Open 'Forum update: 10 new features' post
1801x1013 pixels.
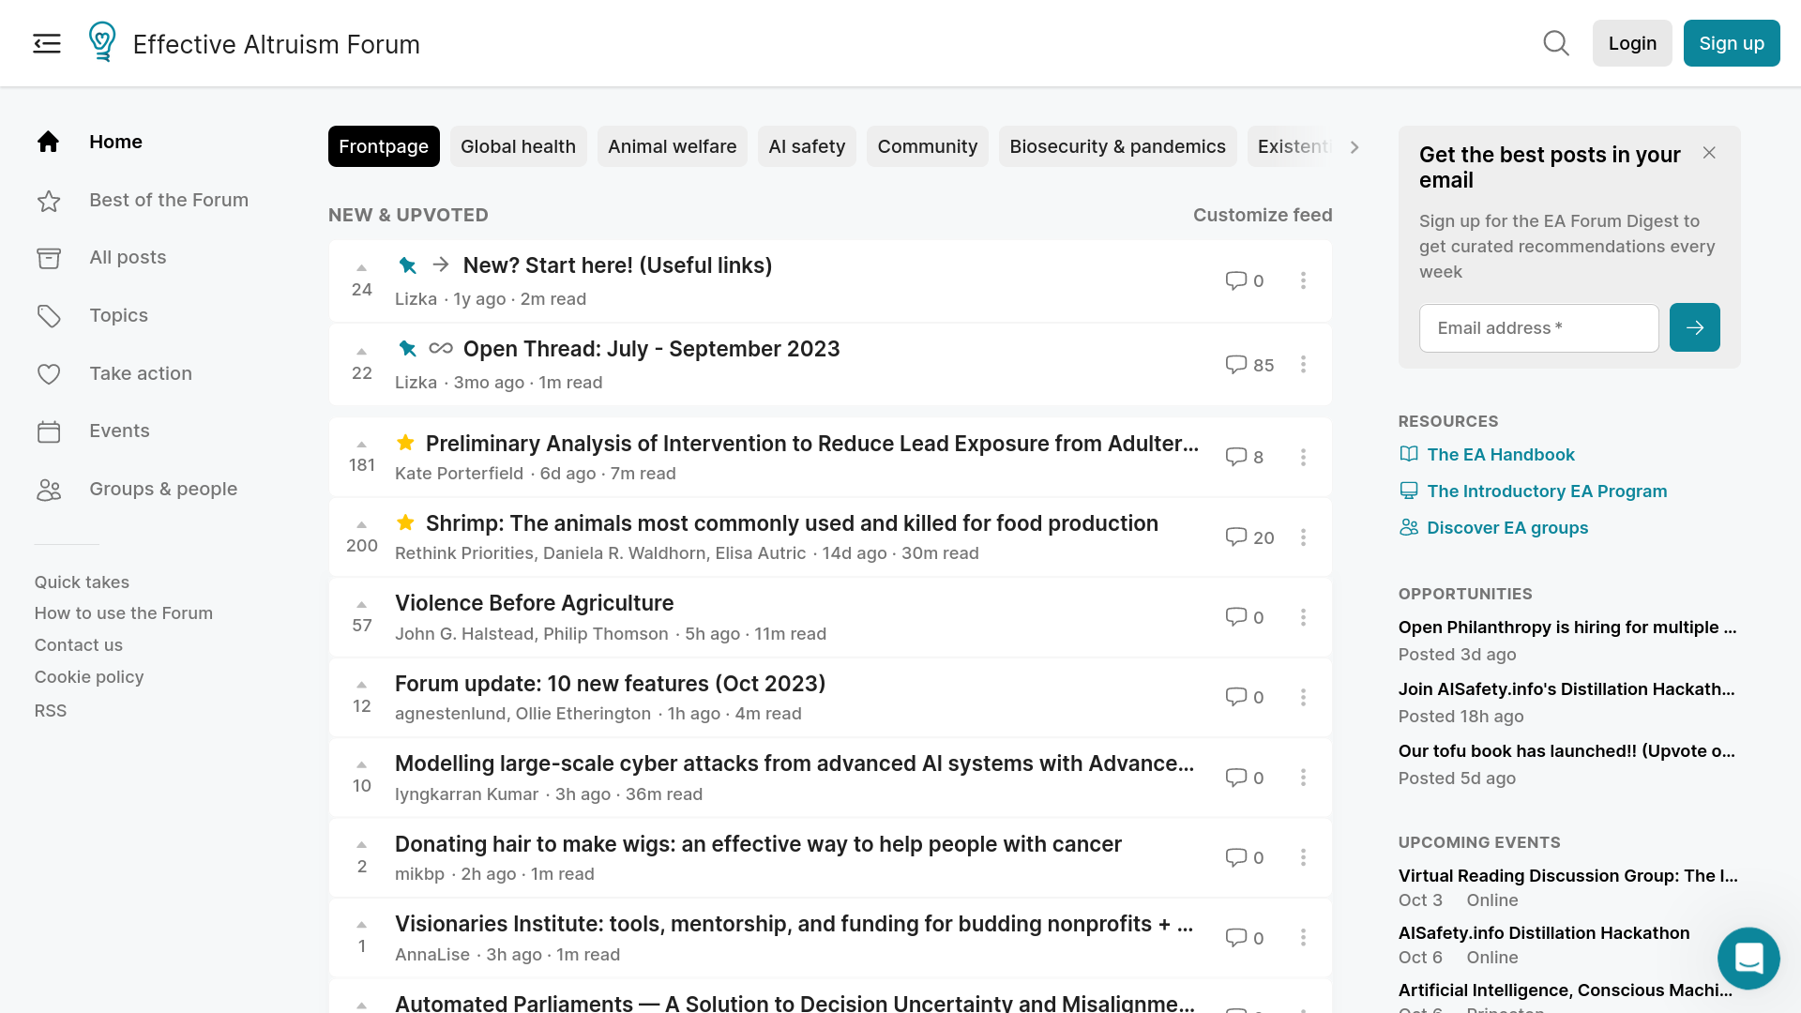pos(610,684)
